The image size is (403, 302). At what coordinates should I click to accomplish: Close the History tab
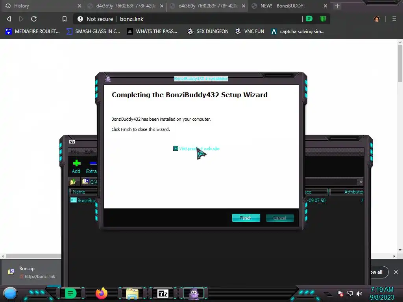pyautogui.click(x=79, y=6)
